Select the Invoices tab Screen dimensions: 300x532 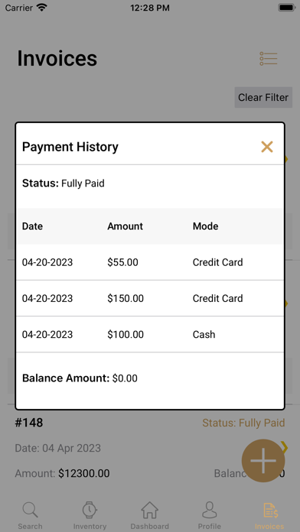[269, 516]
